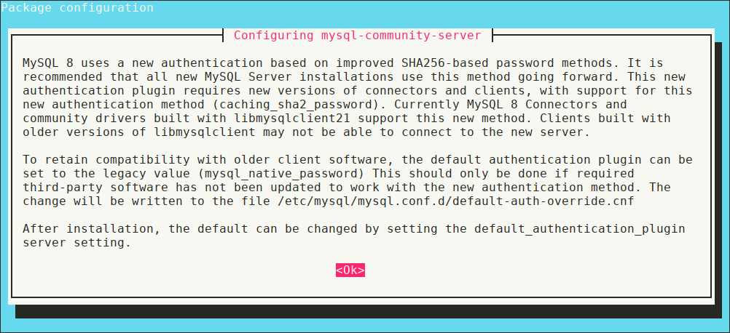
Task: Confirm the dialog with the Ok button
Action: (x=350, y=270)
